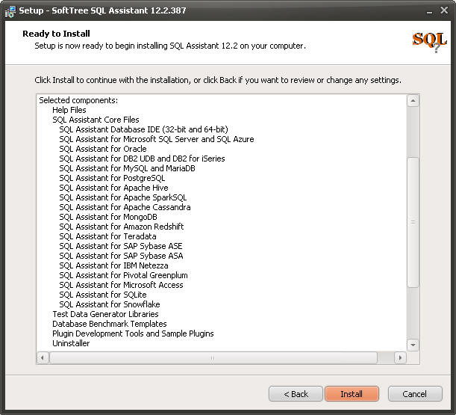Image resolution: width=456 pixels, height=415 pixels.
Task: Click 'SQL Assistant for Oracle'
Action: click(103, 149)
